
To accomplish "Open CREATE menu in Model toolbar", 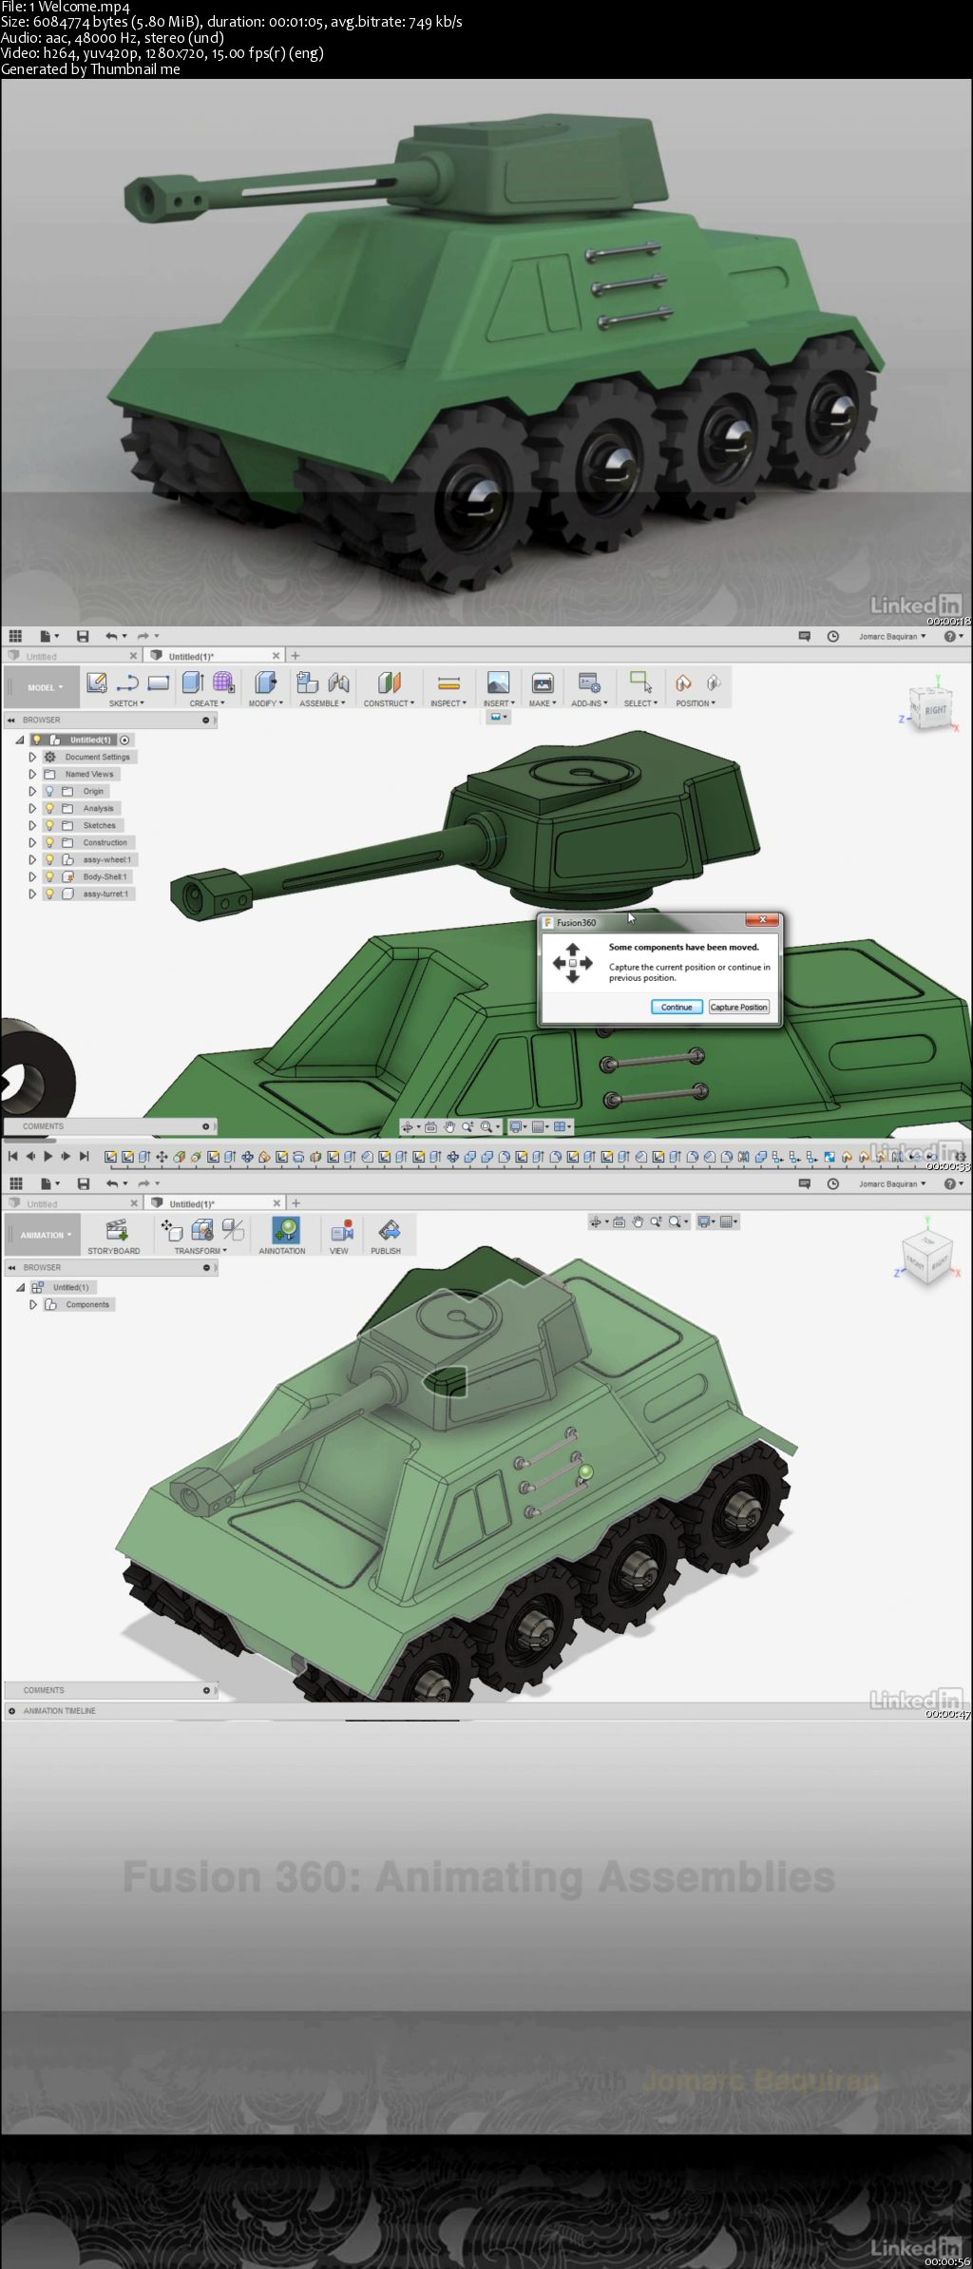I will (207, 703).
